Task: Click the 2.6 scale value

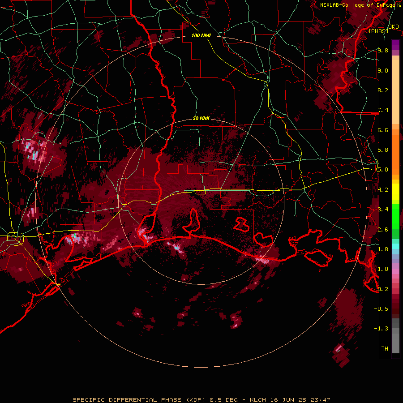Action: coord(383,230)
